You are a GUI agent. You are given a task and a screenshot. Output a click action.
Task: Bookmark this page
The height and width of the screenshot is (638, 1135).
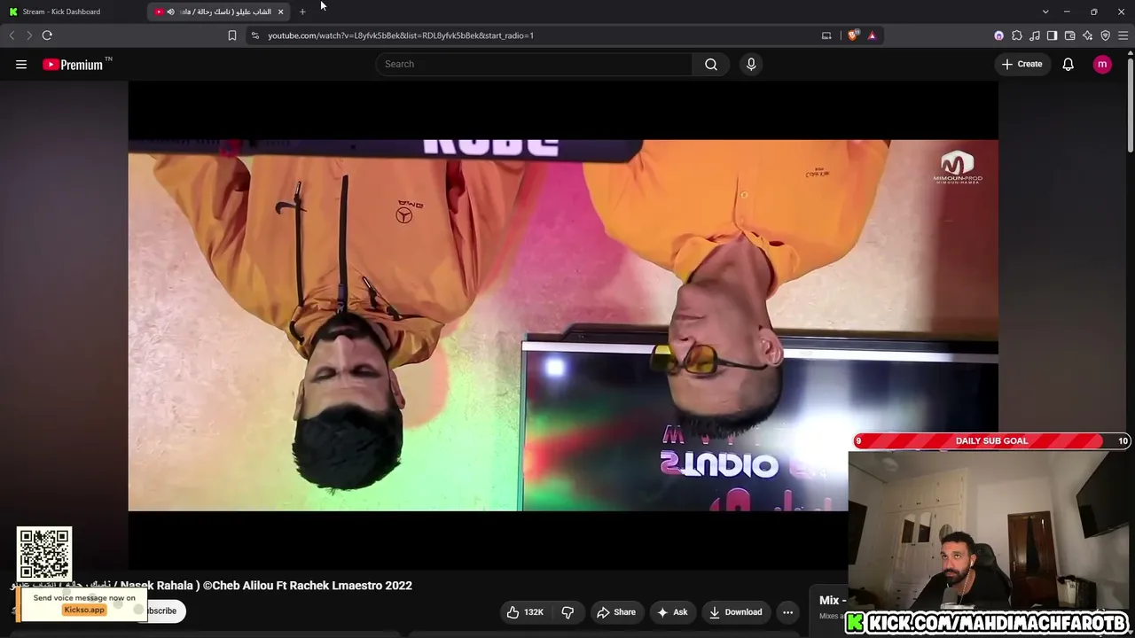pos(232,35)
